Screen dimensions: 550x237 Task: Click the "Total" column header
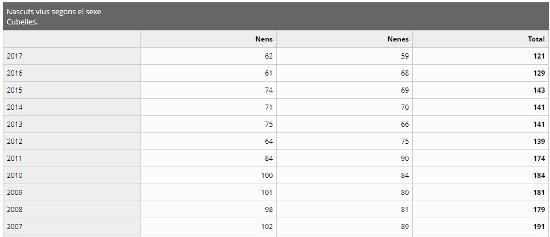(536, 39)
